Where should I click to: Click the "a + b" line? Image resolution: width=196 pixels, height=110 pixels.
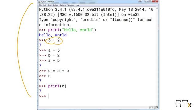[x=49, y=61]
